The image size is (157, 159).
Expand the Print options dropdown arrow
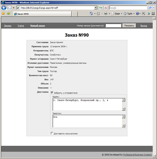pyautogui.click(x=109, y=14)
